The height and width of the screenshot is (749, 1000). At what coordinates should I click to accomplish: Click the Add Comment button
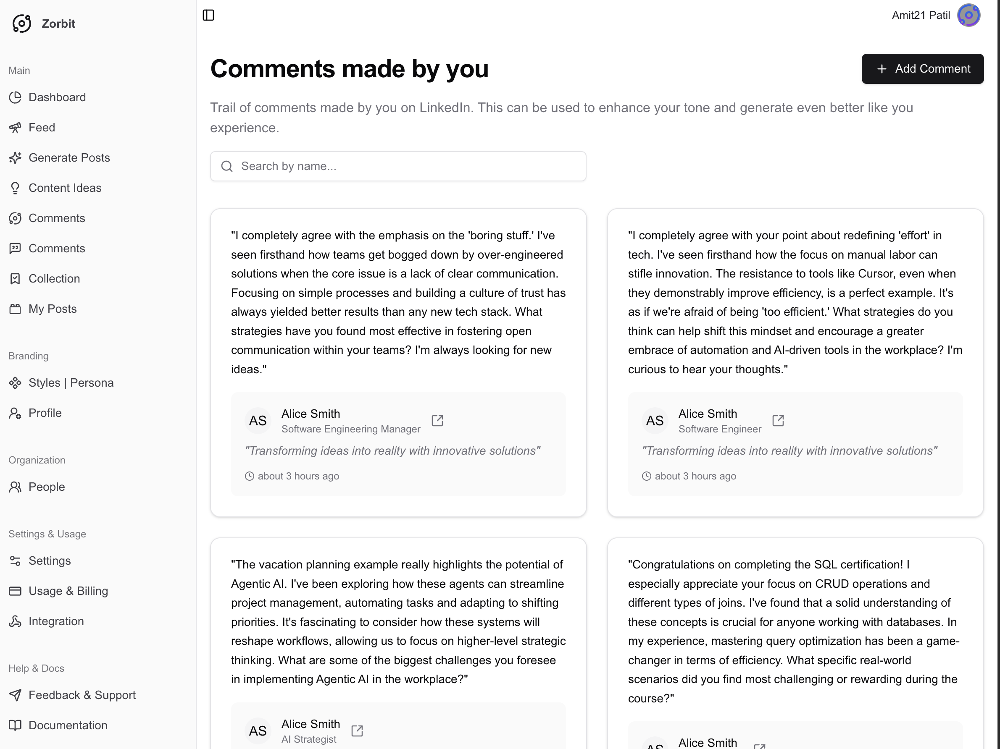pyautogui.click(x=922, y=69)
